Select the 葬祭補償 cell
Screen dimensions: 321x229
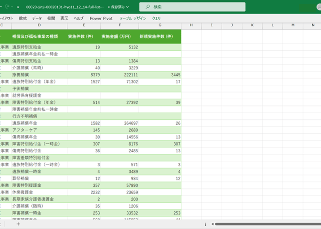point(39,178)
